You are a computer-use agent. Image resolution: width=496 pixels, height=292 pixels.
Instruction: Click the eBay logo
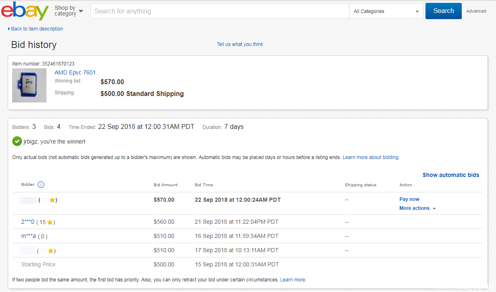pos(25,11)
